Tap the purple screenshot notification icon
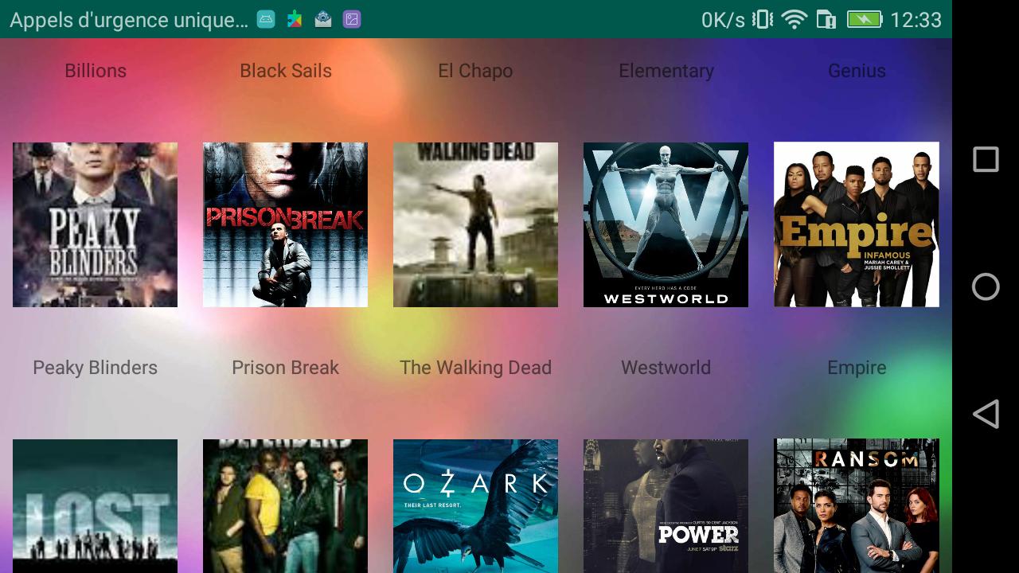Screen dimensions: 1019x573 point(352,20)
